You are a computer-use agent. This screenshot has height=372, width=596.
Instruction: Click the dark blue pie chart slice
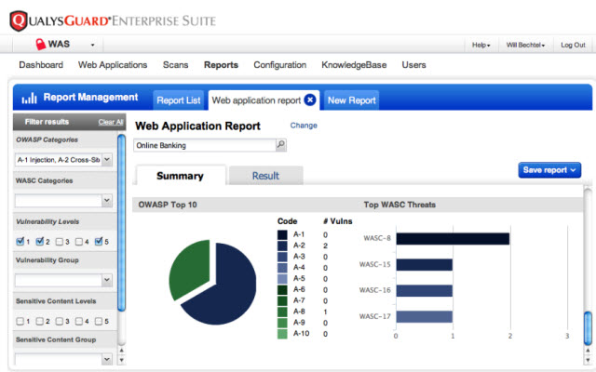point(228,288)
